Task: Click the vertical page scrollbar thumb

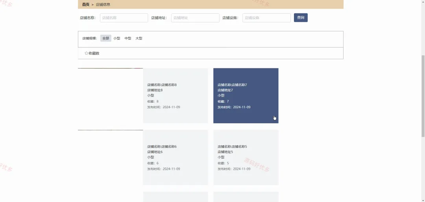Action: (423, 96)
